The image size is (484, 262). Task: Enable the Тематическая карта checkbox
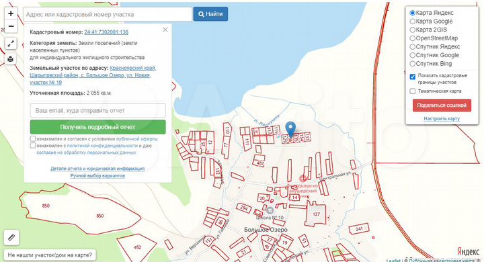tap(412, 91)
